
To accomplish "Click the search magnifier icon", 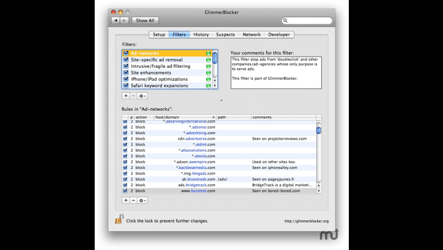I will pyautogui.click(x=285, y=20).
